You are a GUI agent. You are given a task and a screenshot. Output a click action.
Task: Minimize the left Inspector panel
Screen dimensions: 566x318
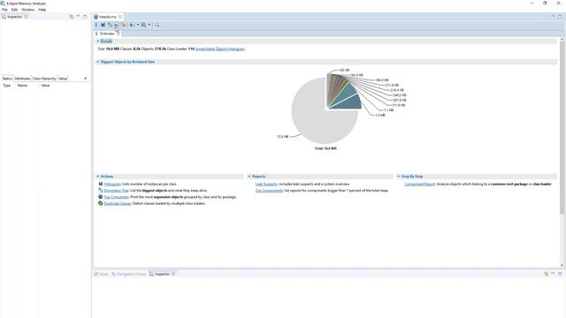pyautogui.click(x=78, y=17)
